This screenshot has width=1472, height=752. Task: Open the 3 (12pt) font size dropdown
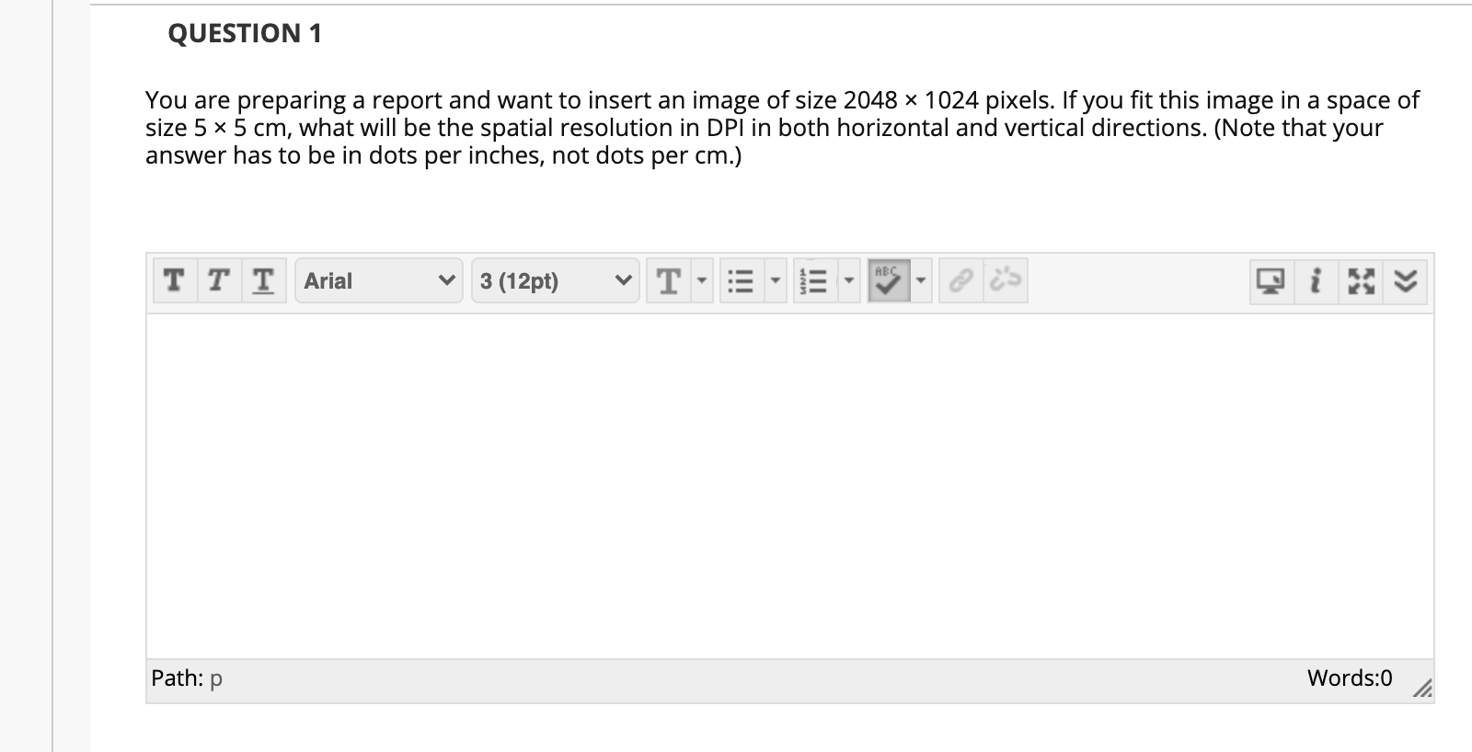tap(555, 280)
